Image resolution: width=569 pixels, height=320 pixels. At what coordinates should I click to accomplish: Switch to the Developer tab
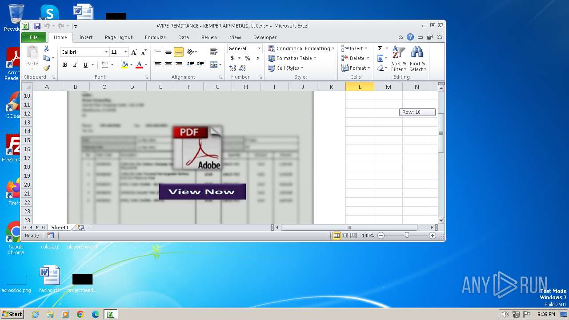[x=265, y=37]
